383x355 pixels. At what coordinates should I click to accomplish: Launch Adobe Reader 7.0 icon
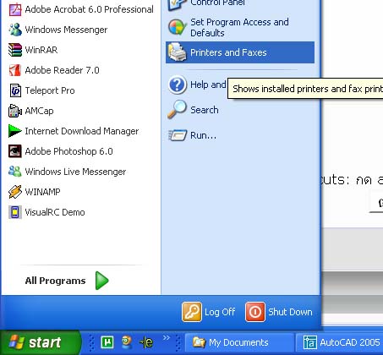click(15, 70)
